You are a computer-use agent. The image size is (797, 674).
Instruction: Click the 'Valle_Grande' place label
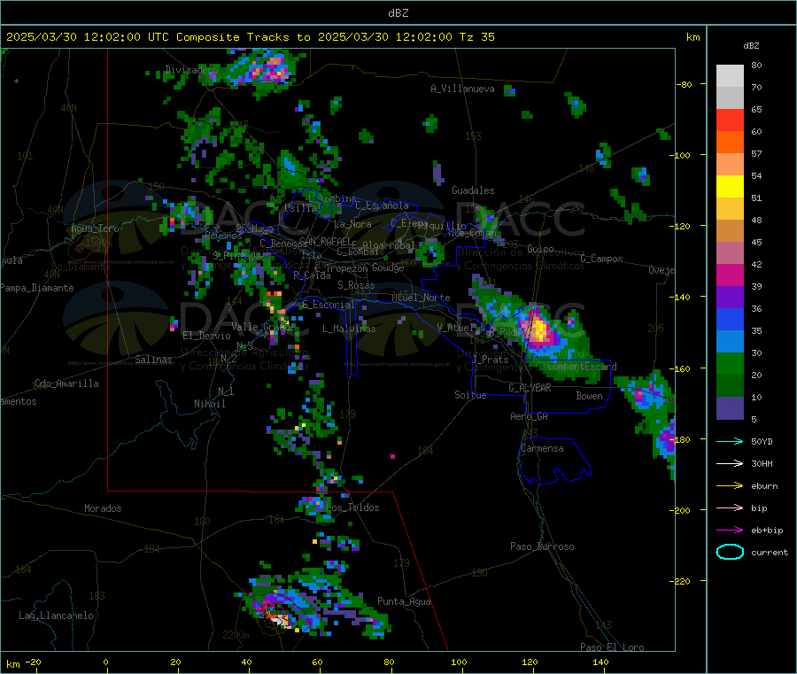coord(263,326)
